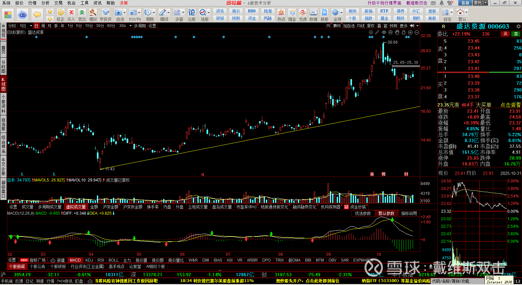
Task: Click the BBD button
Action: [x=252, y=11]
